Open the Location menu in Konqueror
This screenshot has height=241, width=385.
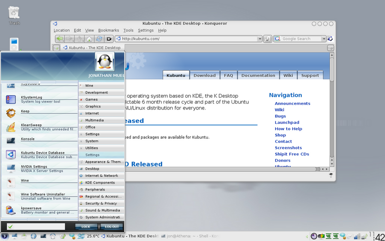pos(62,30)
